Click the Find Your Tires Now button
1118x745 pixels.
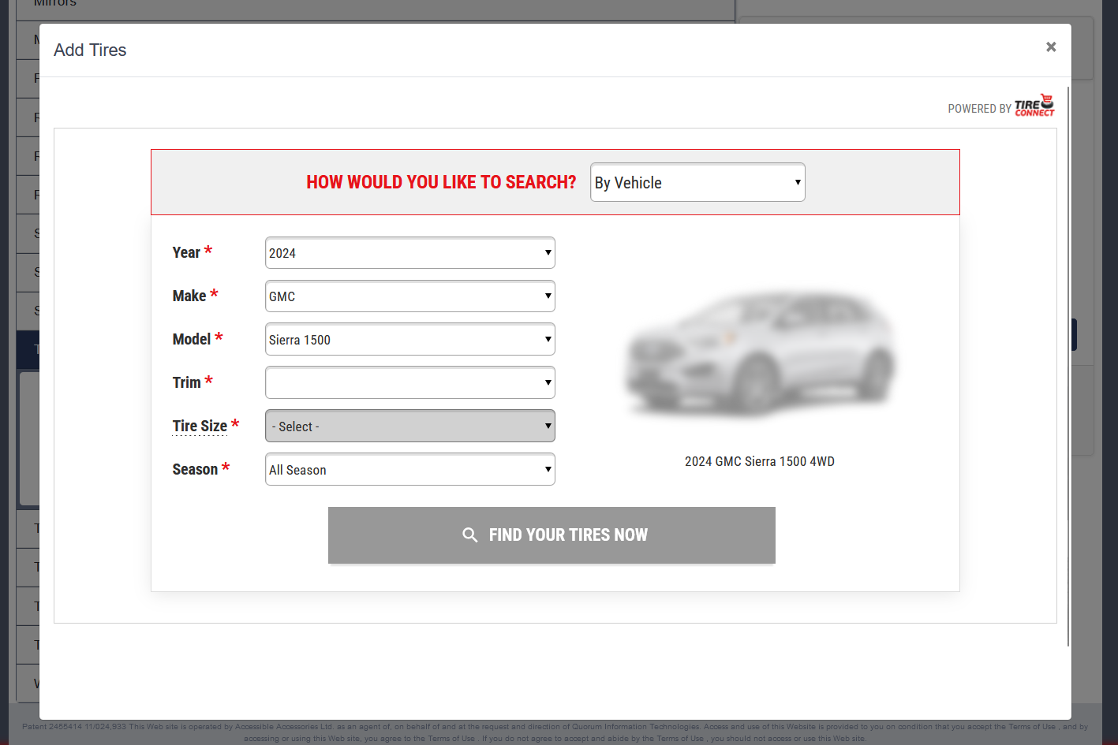tap(552, 535)
